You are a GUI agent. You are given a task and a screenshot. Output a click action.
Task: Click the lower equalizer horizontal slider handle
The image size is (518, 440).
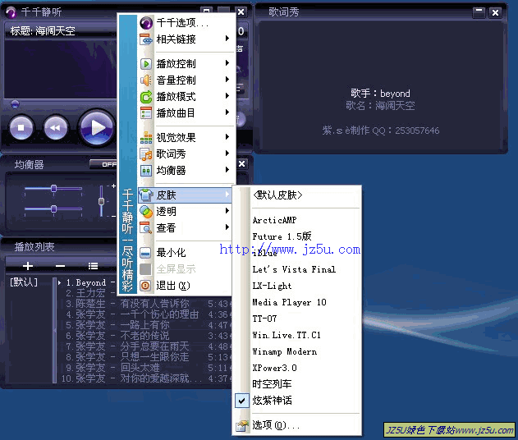pyautogui.click(x=53, y=209)
